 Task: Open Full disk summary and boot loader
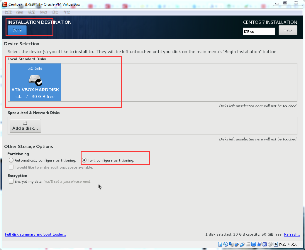35,234
